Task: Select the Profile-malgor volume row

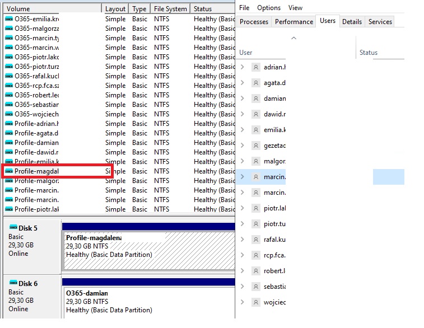Action: pyautogui.click(x=119, y=180)
